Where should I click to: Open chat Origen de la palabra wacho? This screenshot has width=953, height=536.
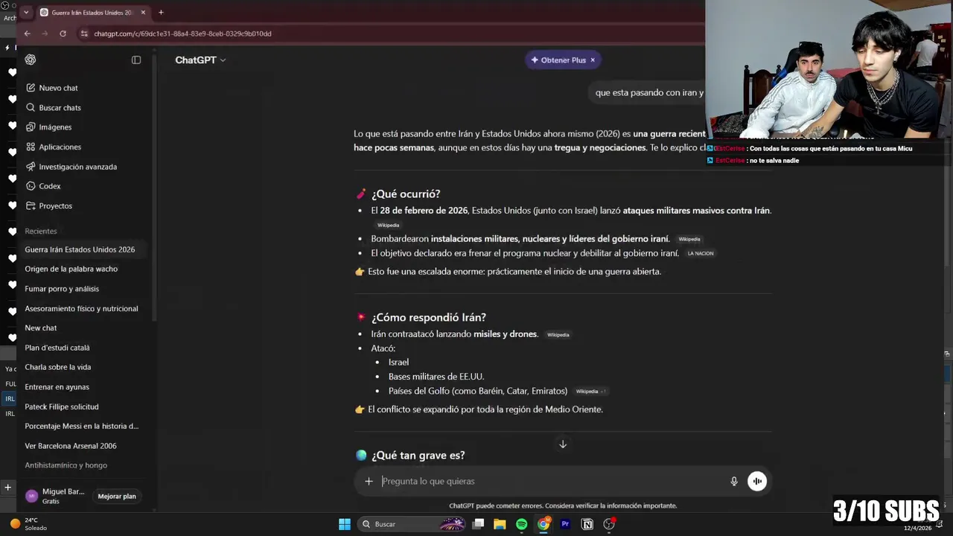point(71,269)
